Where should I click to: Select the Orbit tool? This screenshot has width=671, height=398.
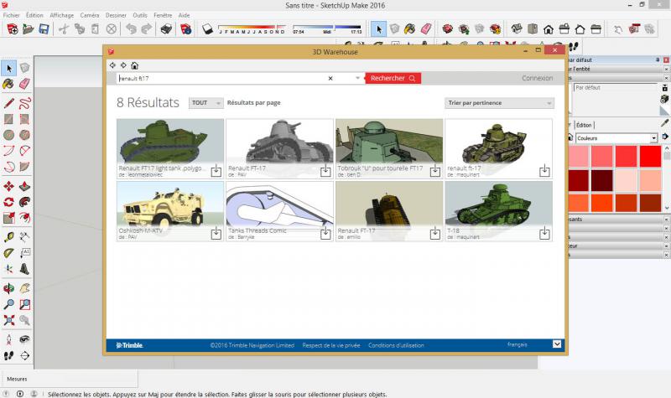[x=8, y=288]
